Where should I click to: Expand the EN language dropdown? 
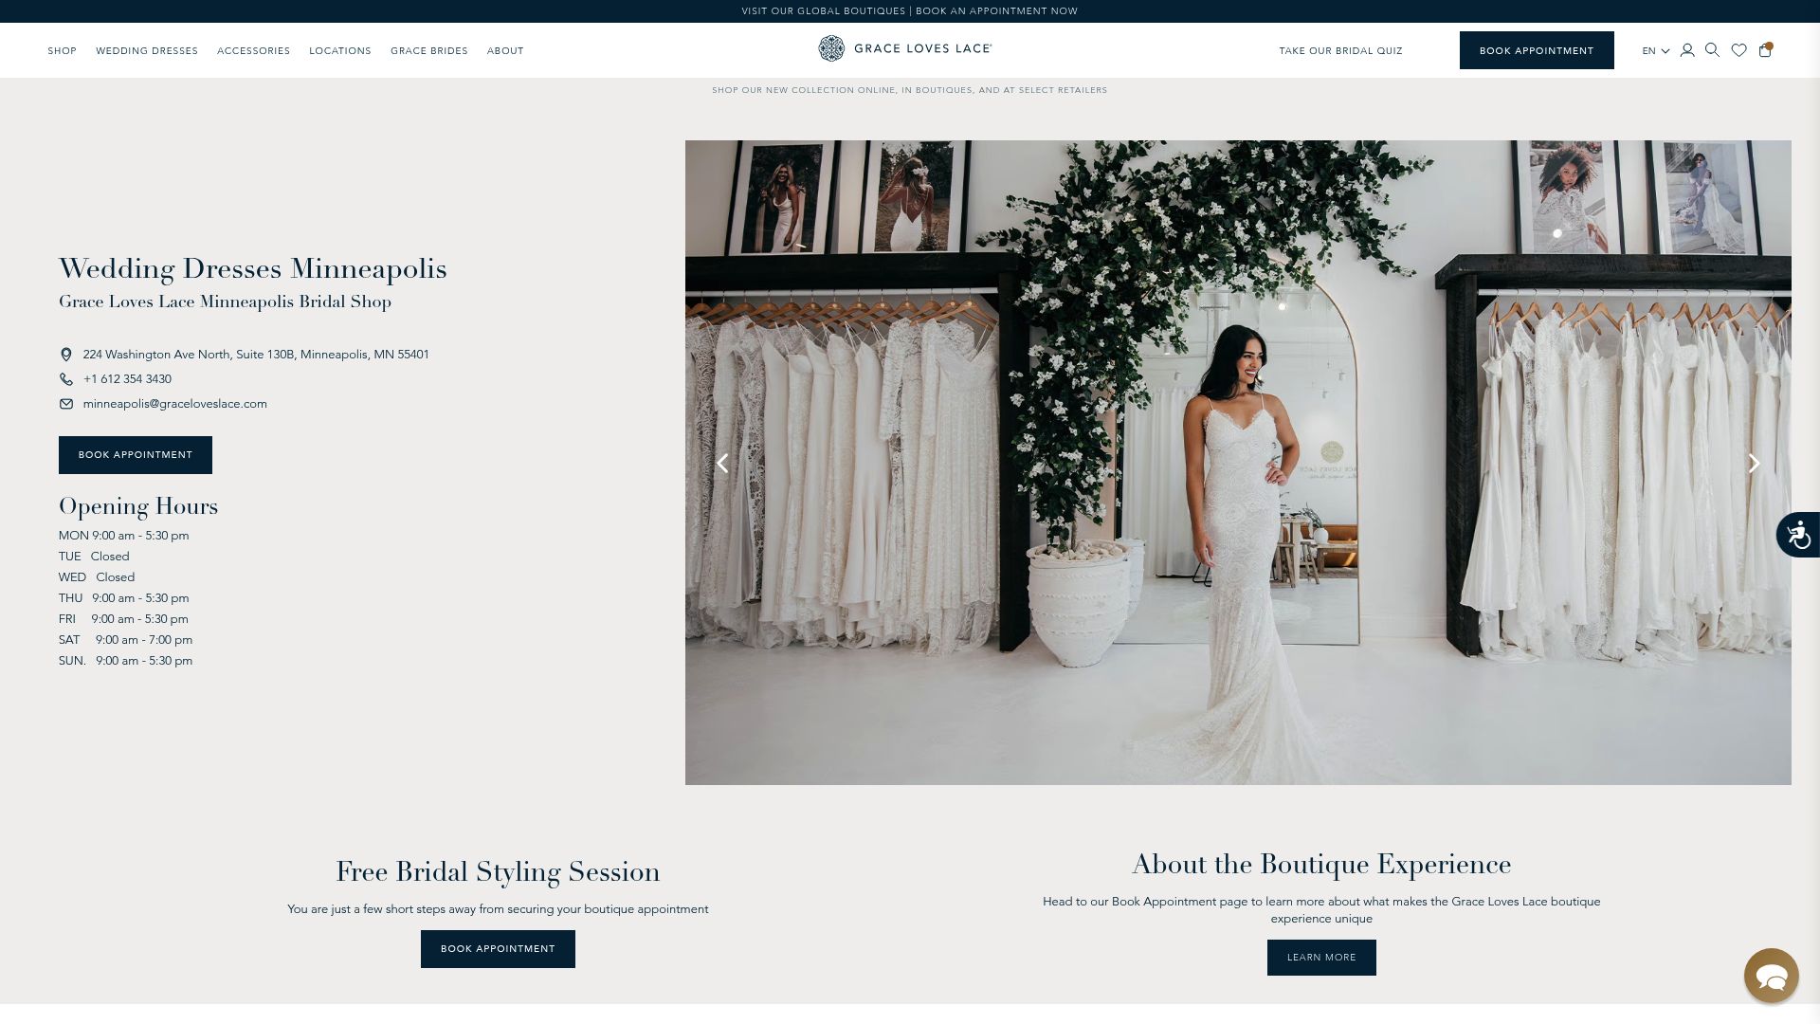click(1655, 51)
